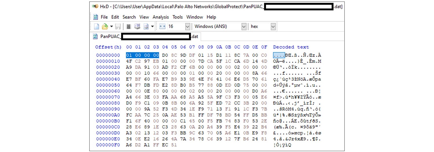Open the Analysis menu
Screen dimensions: 434x152
point(161,17)
